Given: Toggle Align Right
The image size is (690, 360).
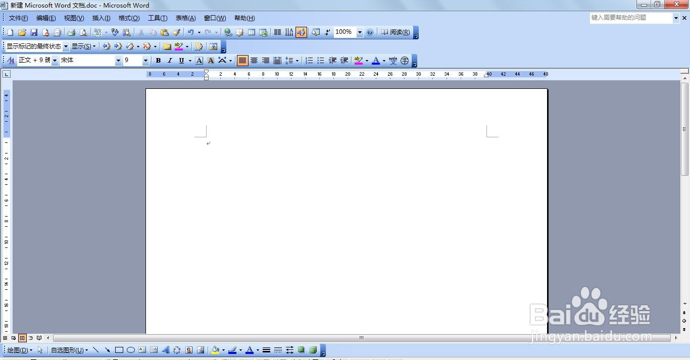Looking at the screenshot, I should point(266,61).
